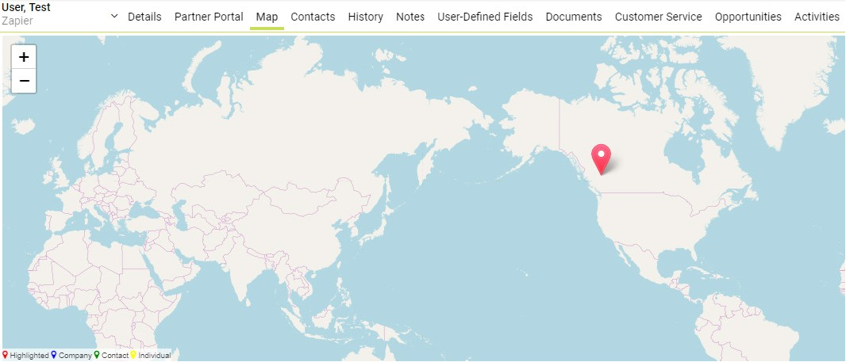Screen dimensions: 846x362
Task: View the Opportunities tab
Action: click(748, 17)
